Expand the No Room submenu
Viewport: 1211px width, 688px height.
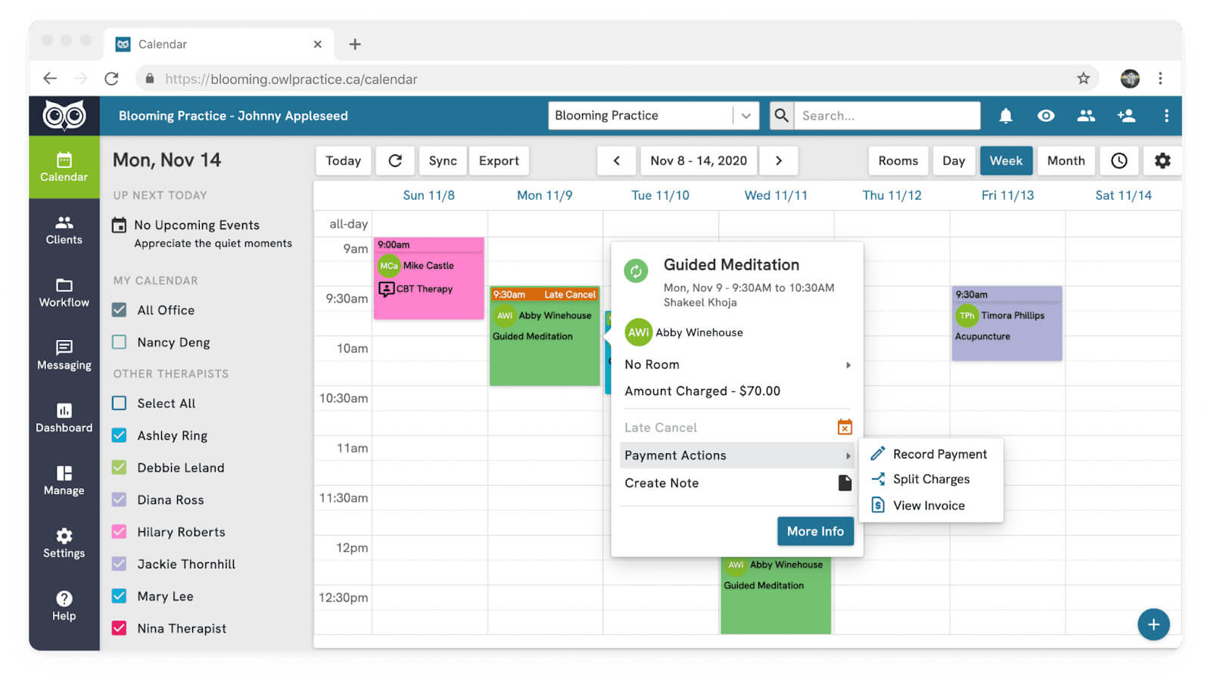coord(738,365)
